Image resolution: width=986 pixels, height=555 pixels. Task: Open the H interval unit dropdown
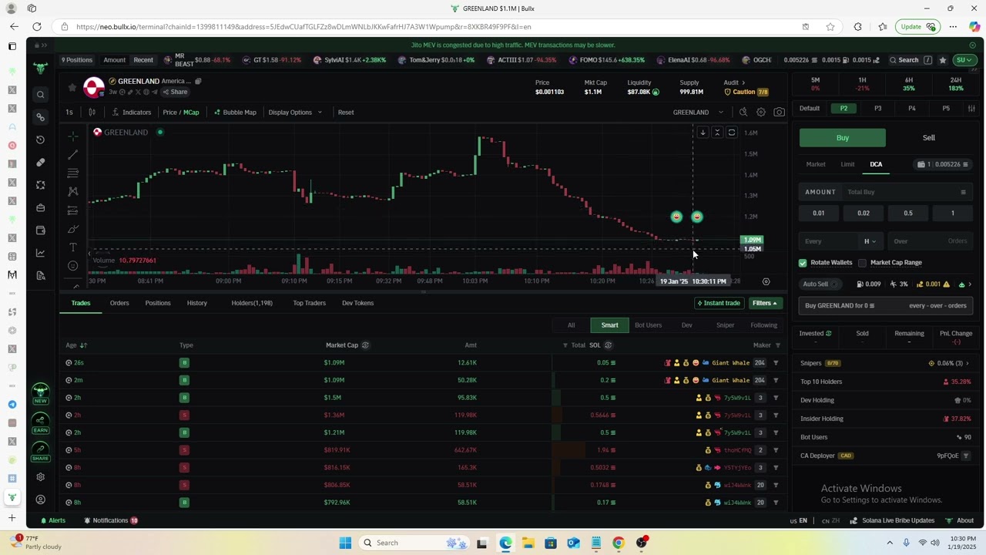tap(870, 241)
